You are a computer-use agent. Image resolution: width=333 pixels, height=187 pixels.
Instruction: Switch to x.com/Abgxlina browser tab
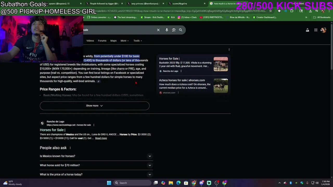tap(187, 4)
